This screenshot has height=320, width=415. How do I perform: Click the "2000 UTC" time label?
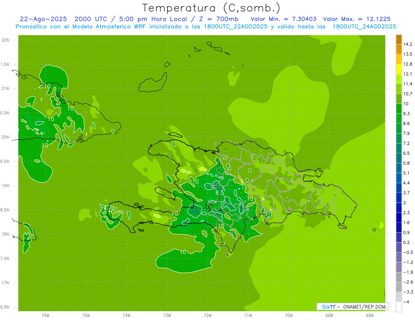click(91, 19)
